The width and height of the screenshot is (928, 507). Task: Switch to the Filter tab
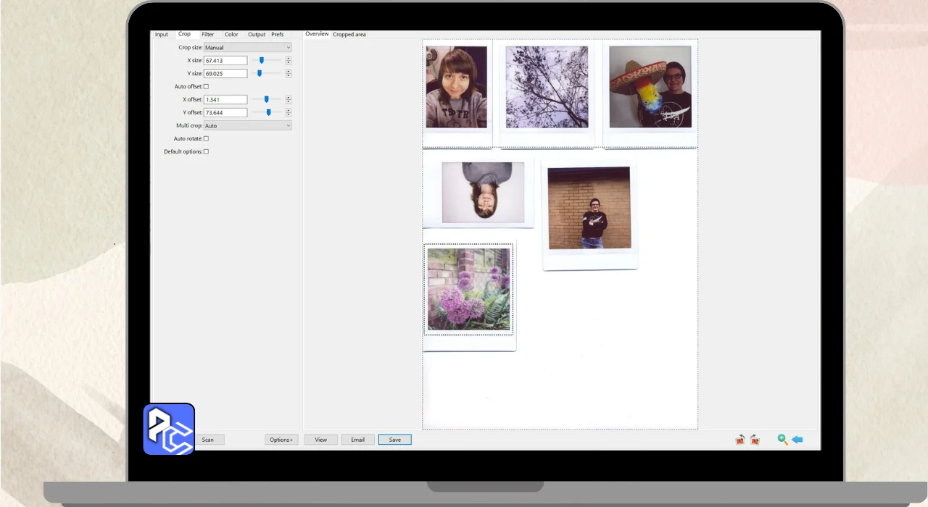(207, 35)
